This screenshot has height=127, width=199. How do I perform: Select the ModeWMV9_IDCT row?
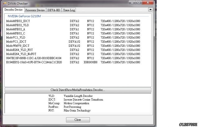pyautogui.click(x=73, y=46)
